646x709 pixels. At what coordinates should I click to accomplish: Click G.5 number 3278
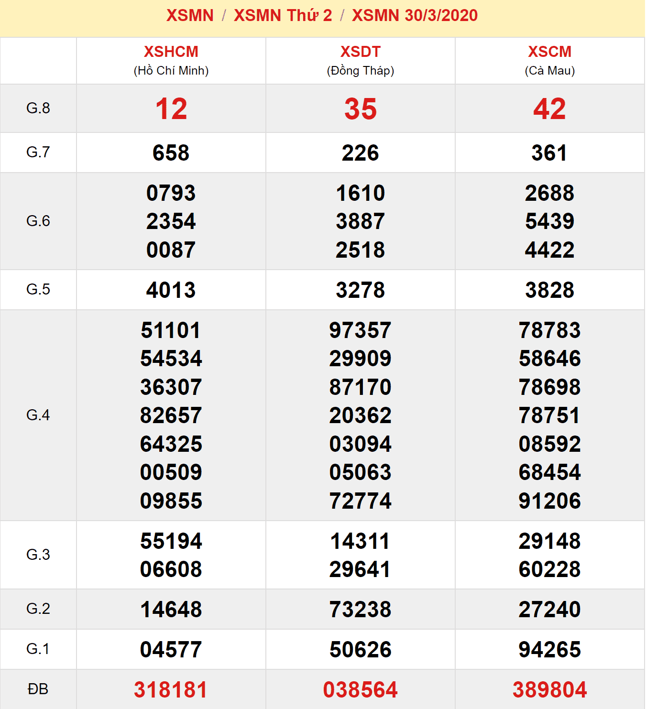coord(361,290)
